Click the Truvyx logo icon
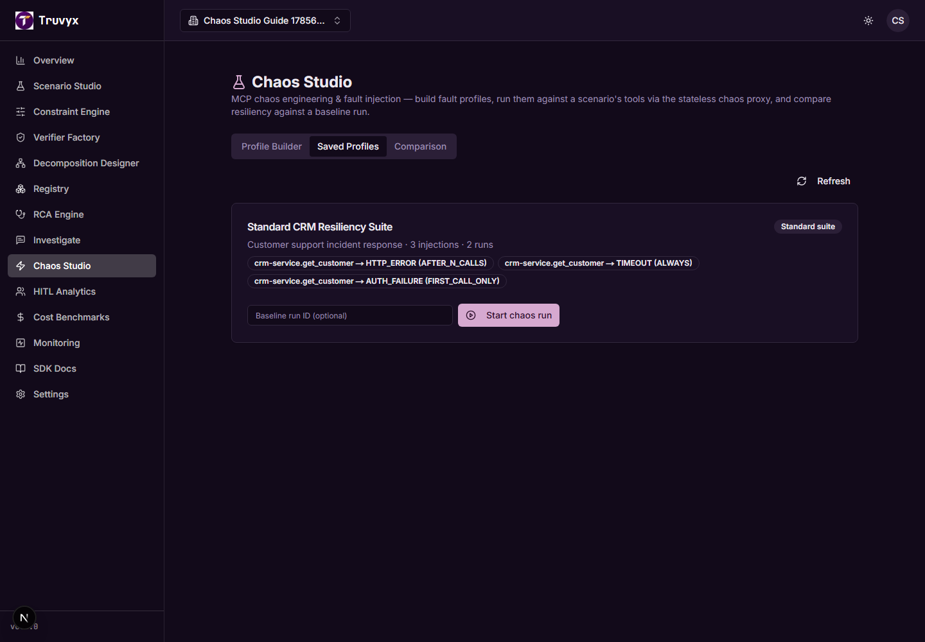 tap(24, 21)
